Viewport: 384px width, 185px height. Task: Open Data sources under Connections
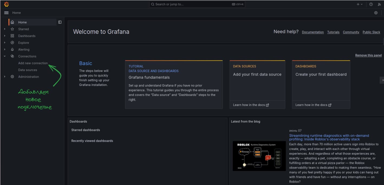[28, 70]
